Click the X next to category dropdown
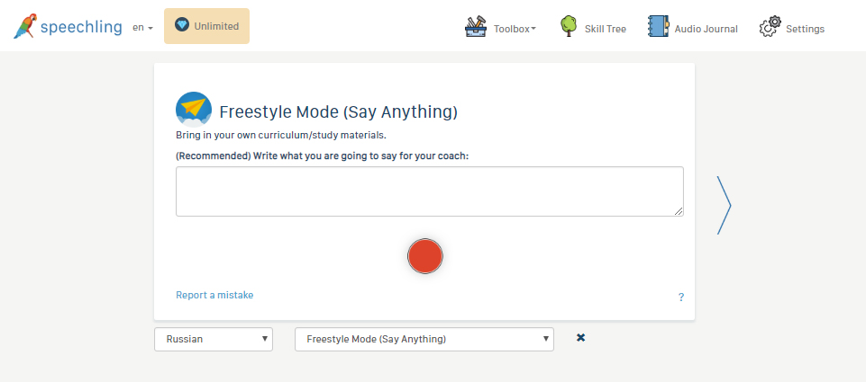 [580, 338]
